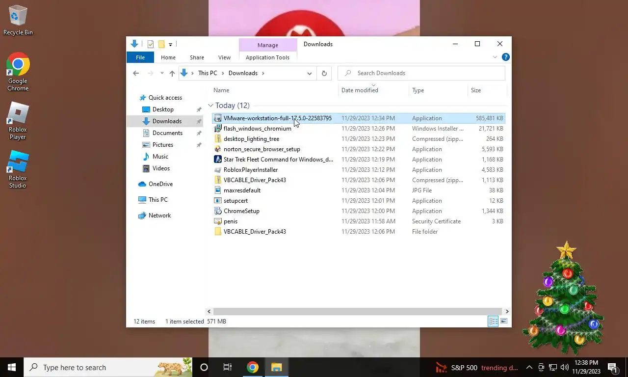Click the Search Downloads field

(421, 73)
